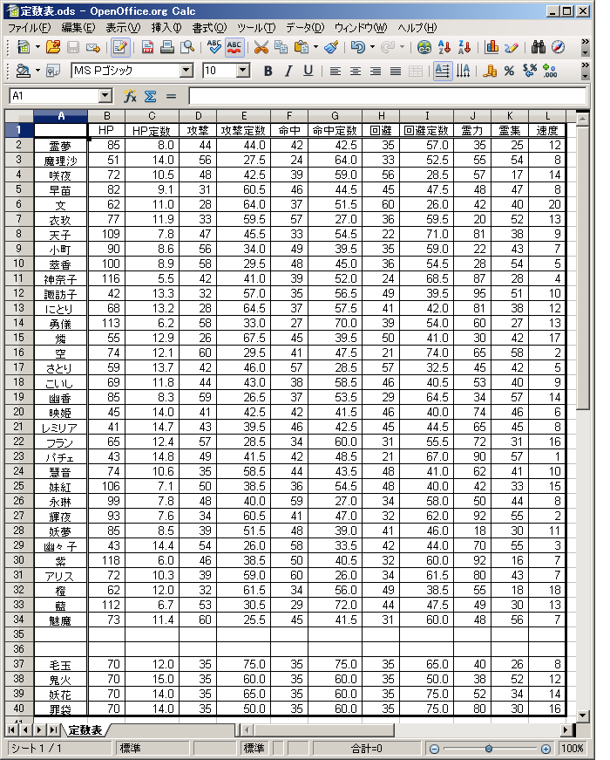The width and height of the screenshot is (610, 760).
Task: Click the formula input line
Action: [x=383, y=96]
